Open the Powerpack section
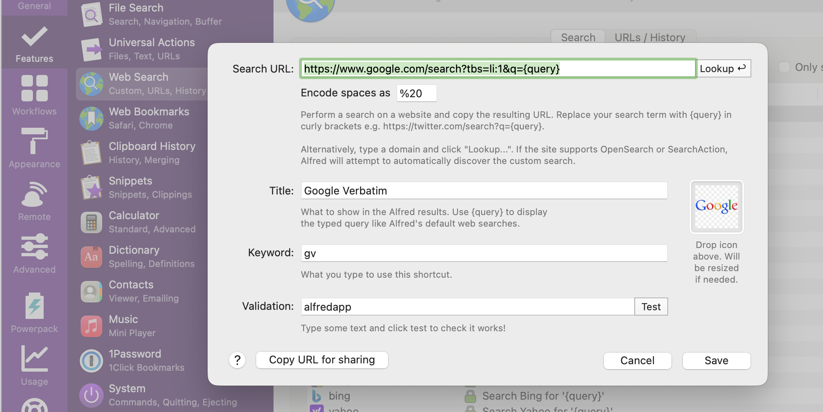Viewport: 823px width, 412px height. 34,312
